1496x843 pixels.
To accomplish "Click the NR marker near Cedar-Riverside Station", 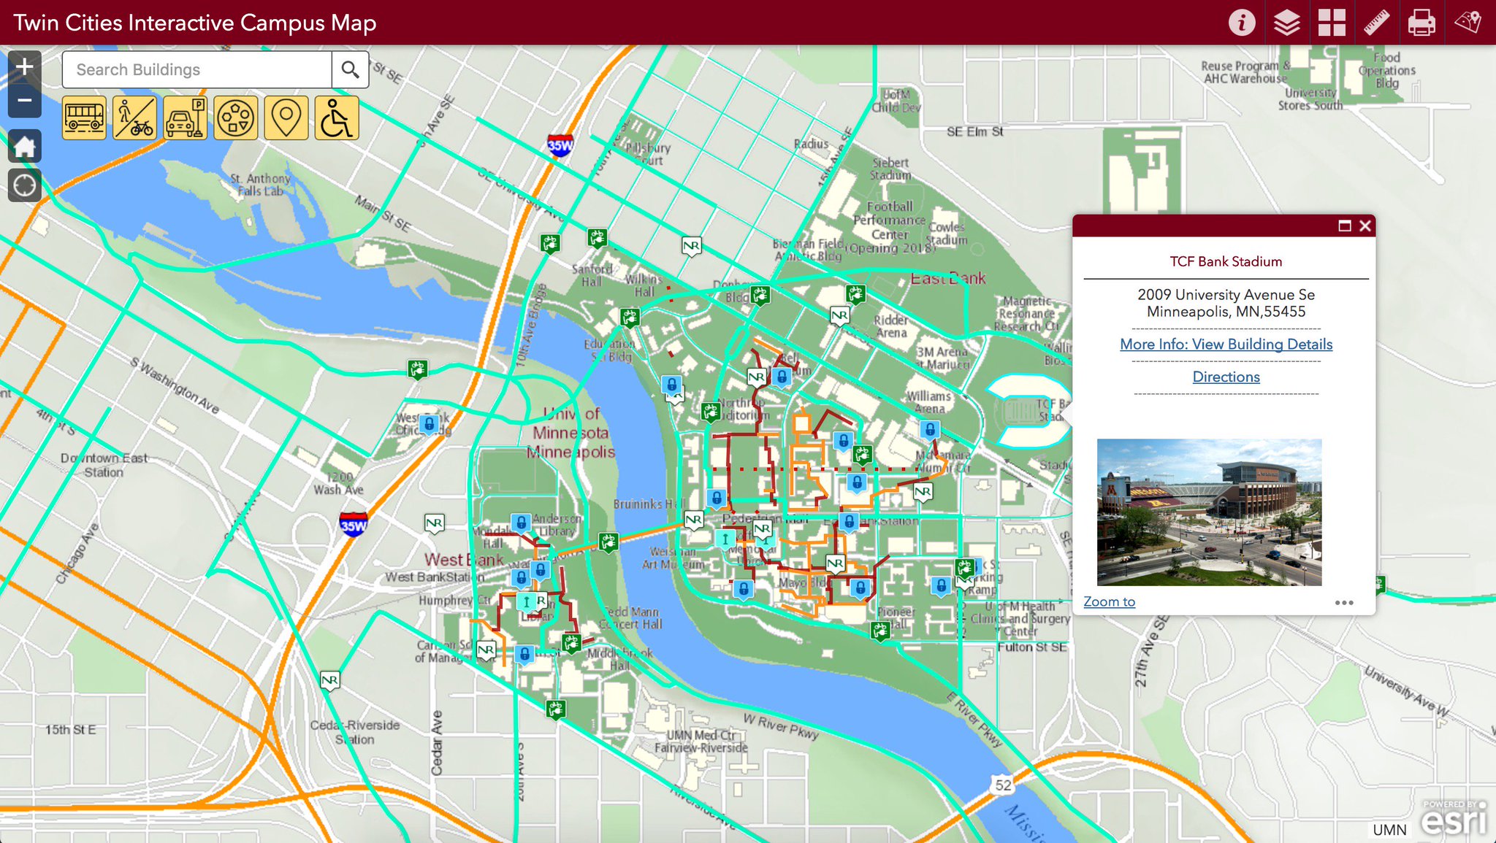I will (x=330, y=681).
